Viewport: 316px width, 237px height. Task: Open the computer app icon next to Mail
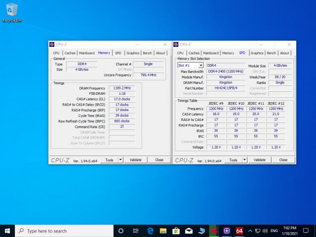201,231
